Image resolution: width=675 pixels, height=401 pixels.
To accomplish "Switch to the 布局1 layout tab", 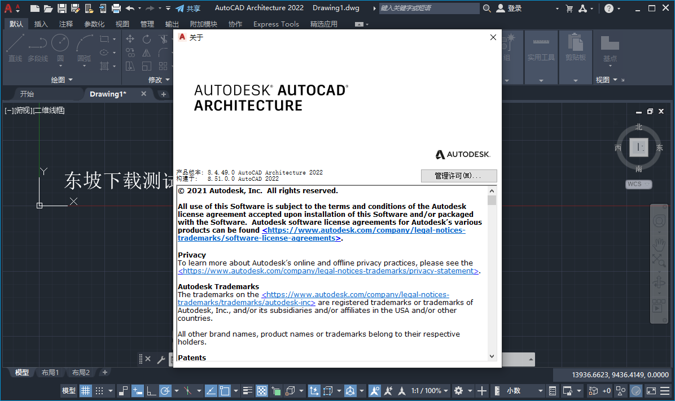I will coord(50,372).
